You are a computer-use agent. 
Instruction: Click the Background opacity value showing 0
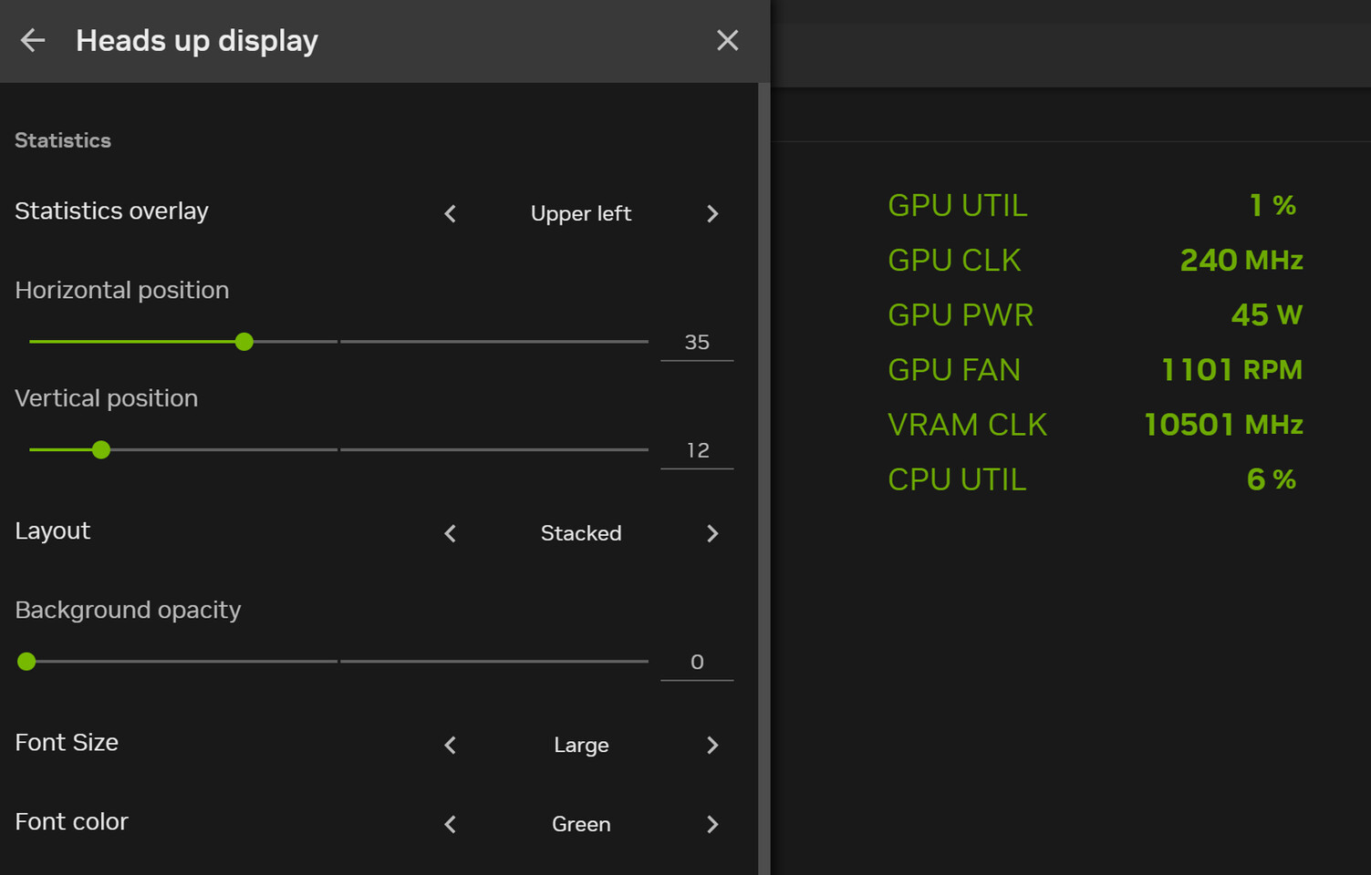click(697, 662)
